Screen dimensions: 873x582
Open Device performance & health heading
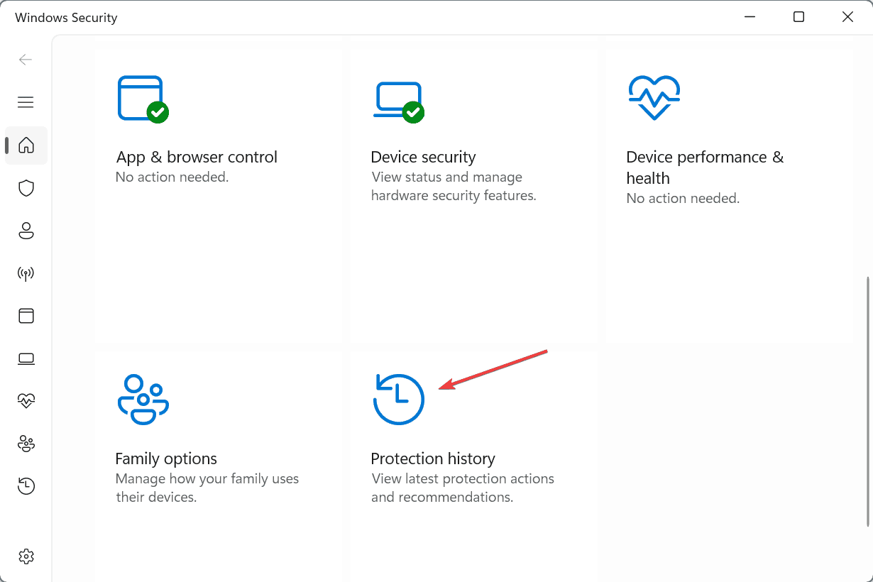[x=705, y=168]
